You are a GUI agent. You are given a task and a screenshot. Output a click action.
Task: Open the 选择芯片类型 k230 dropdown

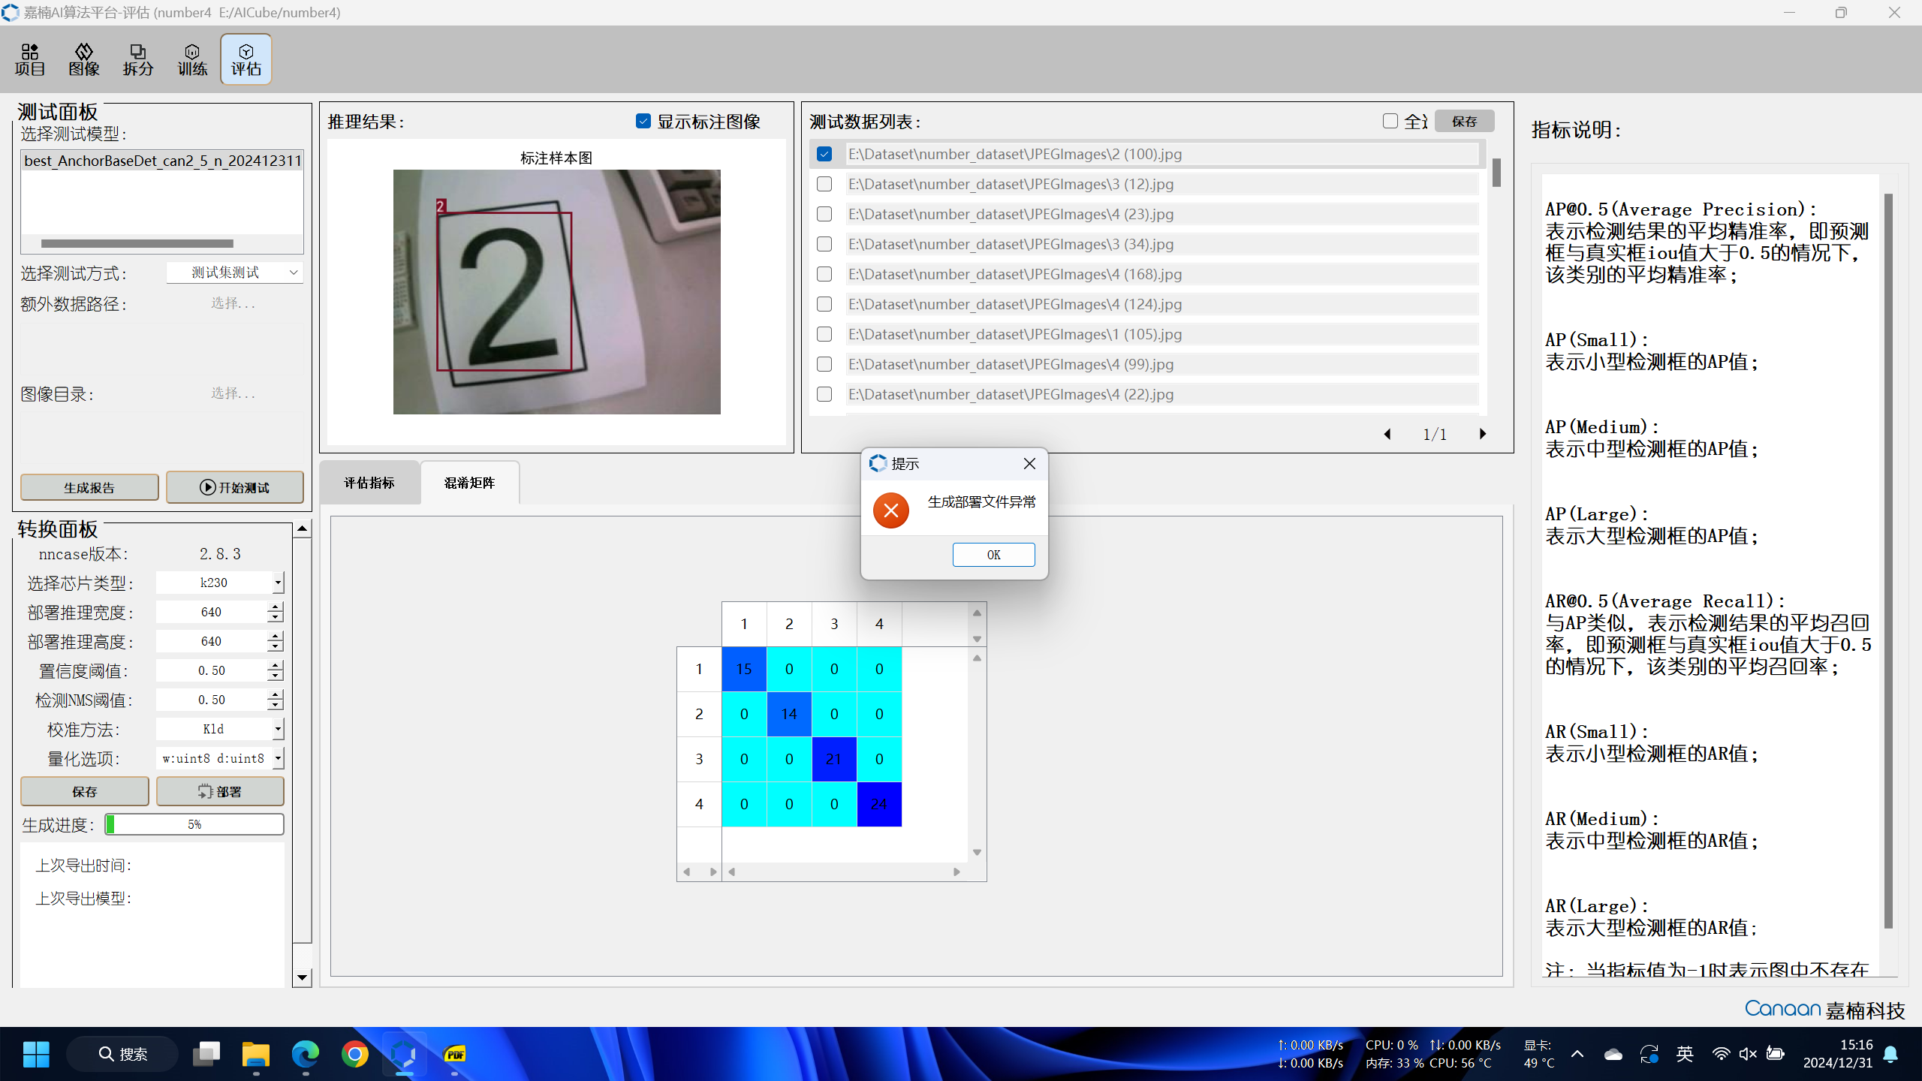[278, 583]
